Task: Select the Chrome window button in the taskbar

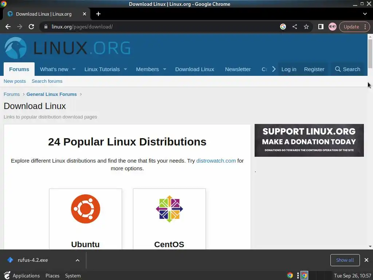Action: (304, 276)
